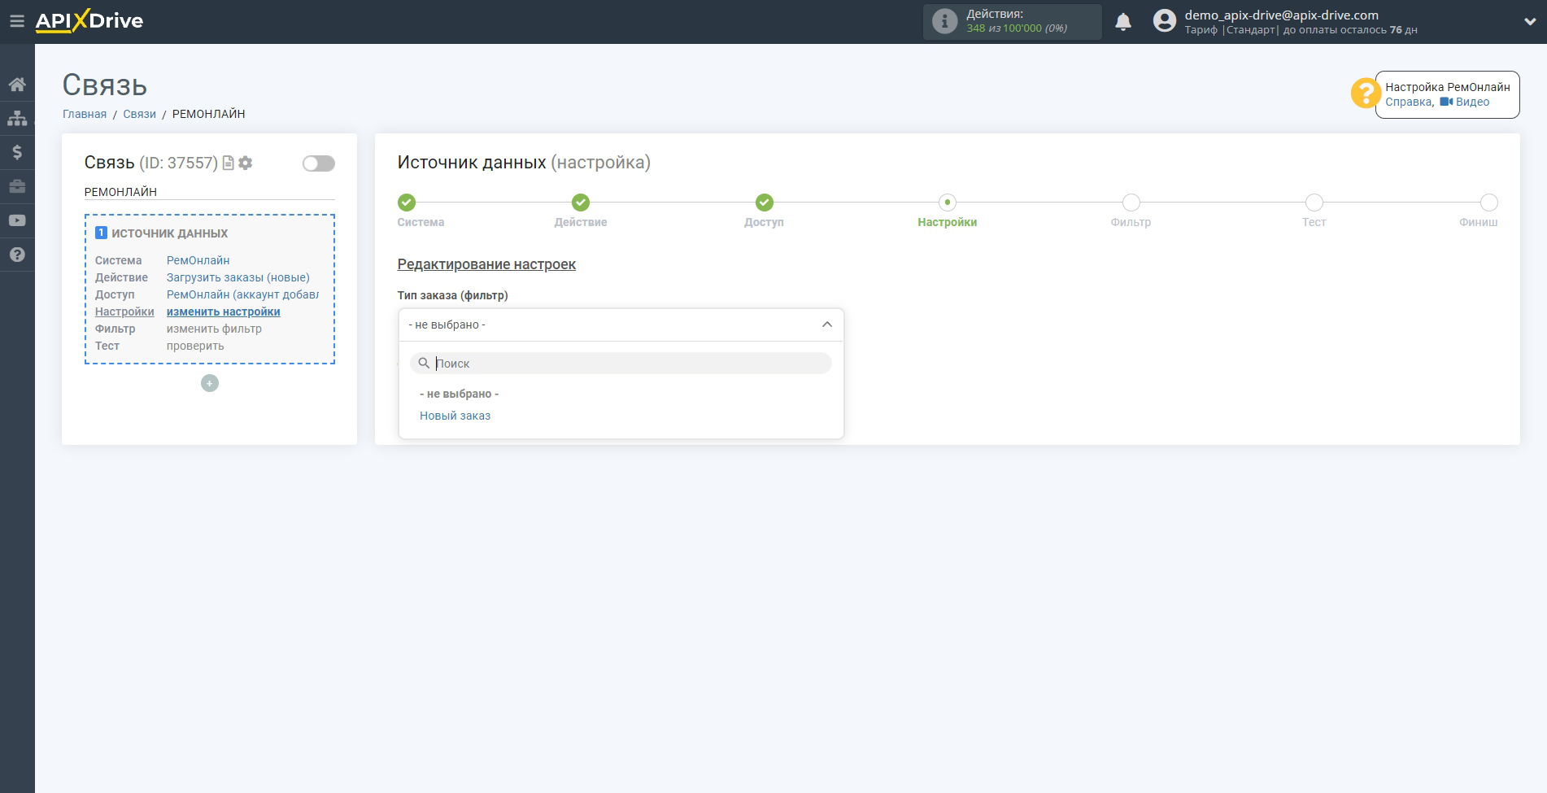1547x793 pixels.
Task: Click the РемОнлайн system link
Action: (x=198, y=260)
